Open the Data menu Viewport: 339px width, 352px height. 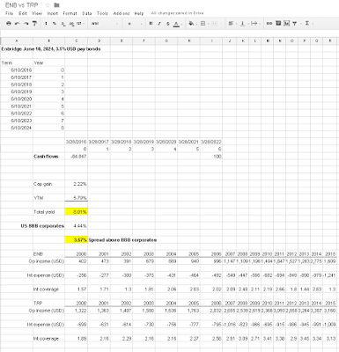click(87, 13)
